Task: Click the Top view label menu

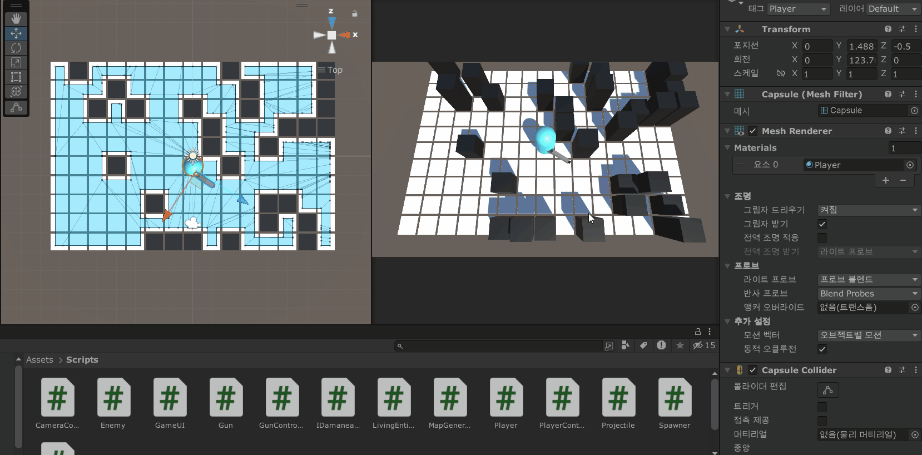Action: tap(330, 70)
